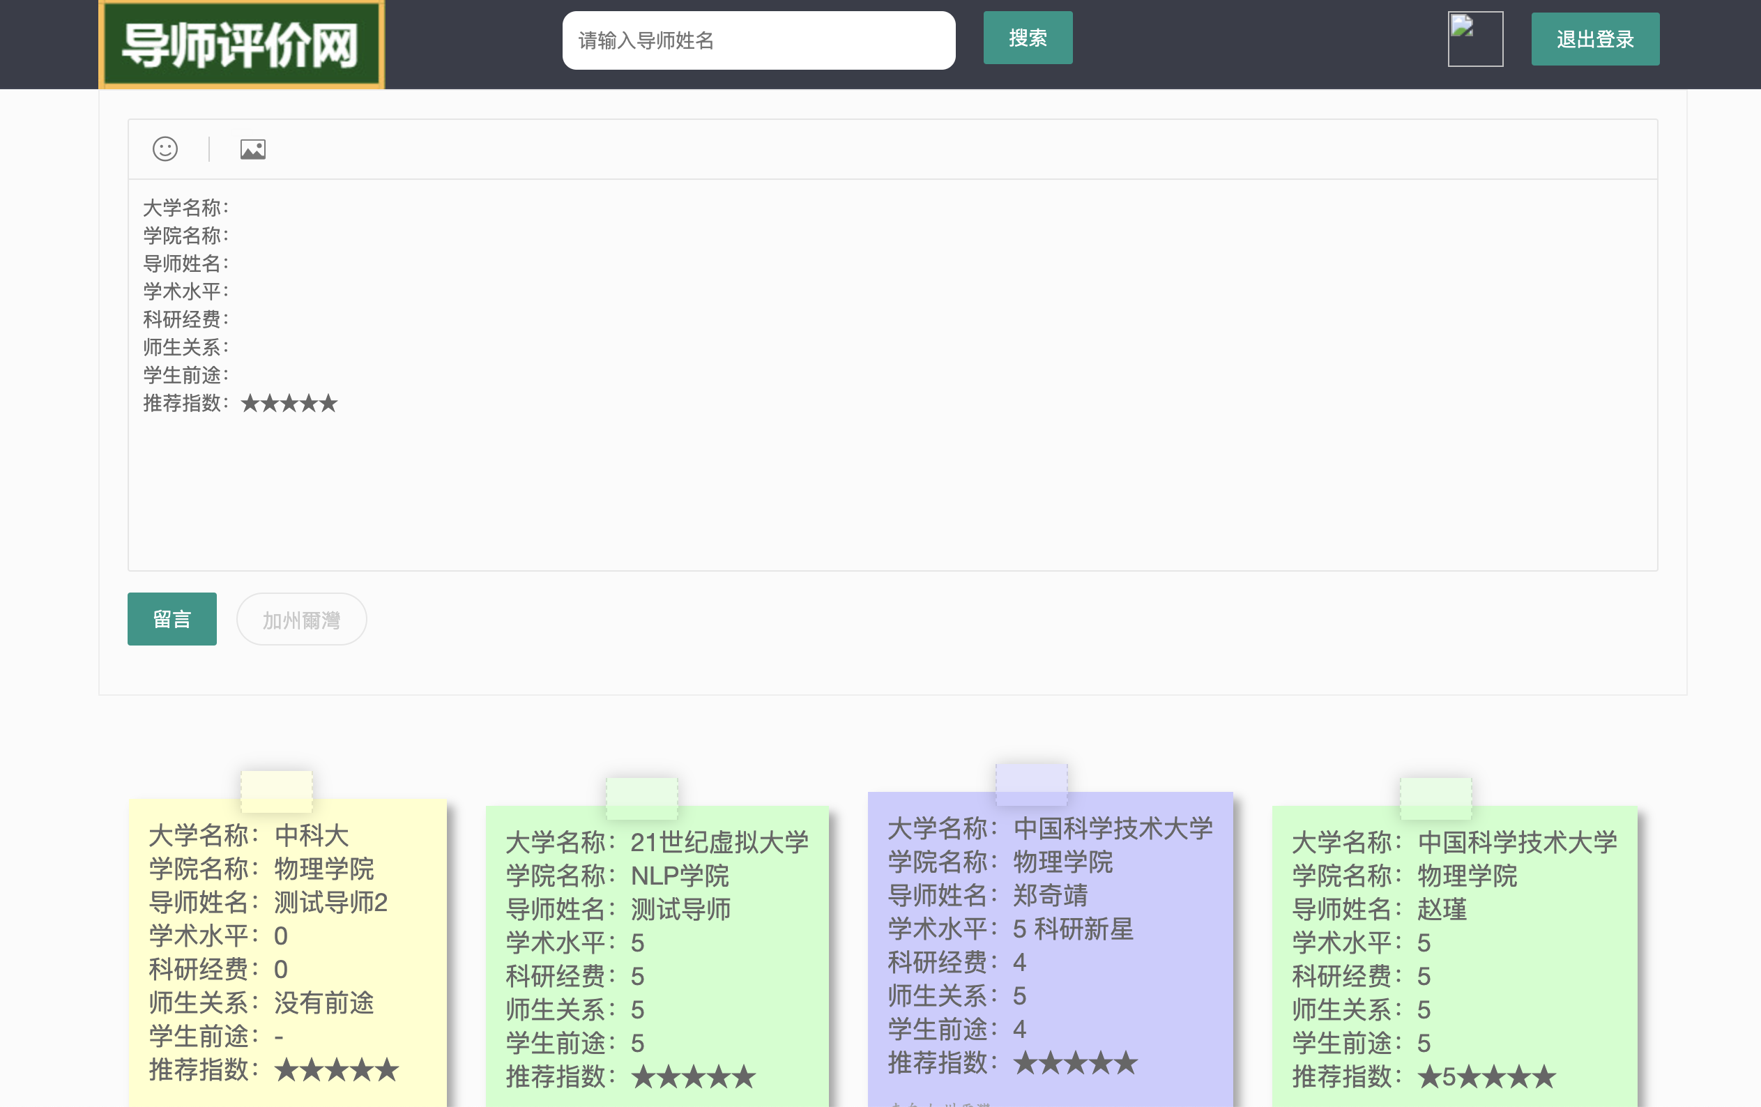Click the 学生前途 line in editor
This screenshot has width=1761, height=1107.
point(185,375)
